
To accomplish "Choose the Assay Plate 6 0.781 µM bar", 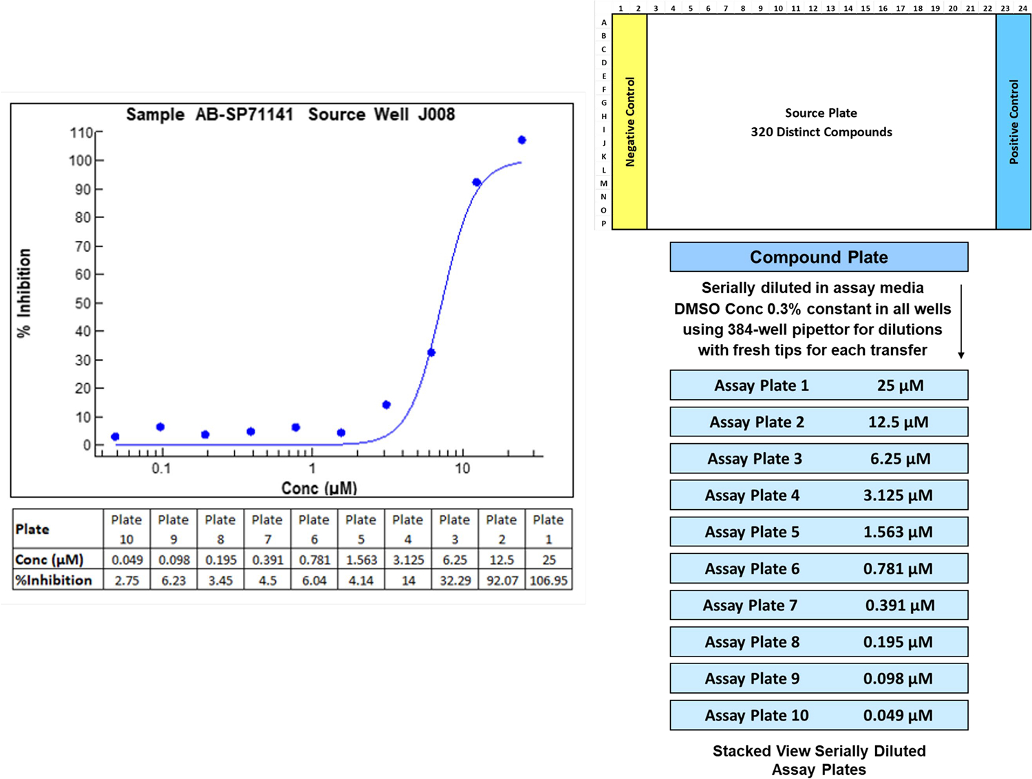I will tap(819, 569).
